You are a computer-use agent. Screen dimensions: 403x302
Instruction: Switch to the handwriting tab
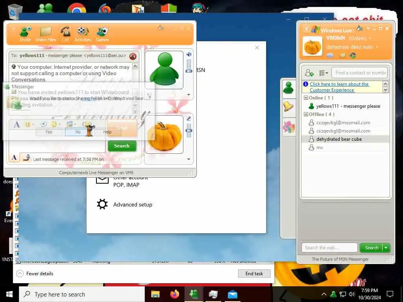tap(26, 157)
